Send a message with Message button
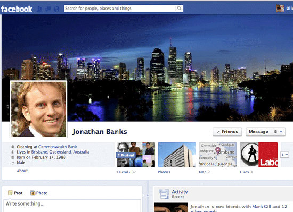The width and height of the screenshot is (293, 212). (258, 132)
